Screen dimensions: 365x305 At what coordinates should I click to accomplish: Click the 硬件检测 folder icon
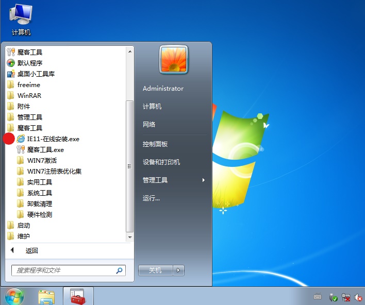20,214
